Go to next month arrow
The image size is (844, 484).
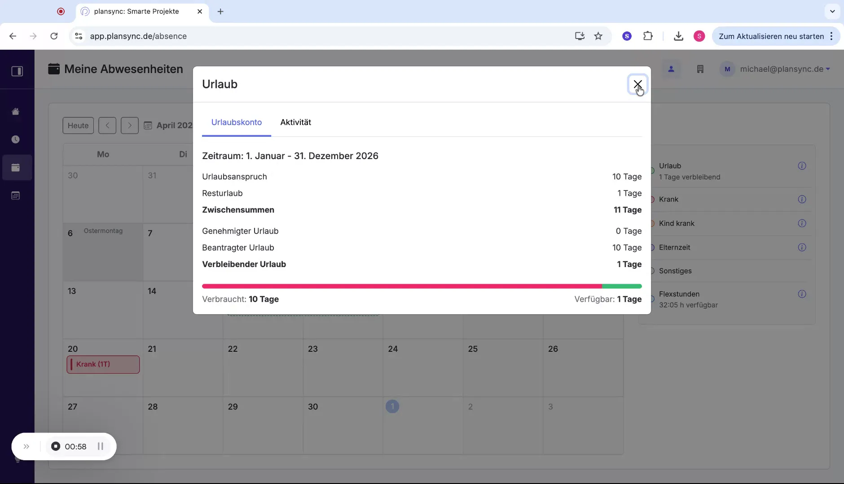pos(130,125)
